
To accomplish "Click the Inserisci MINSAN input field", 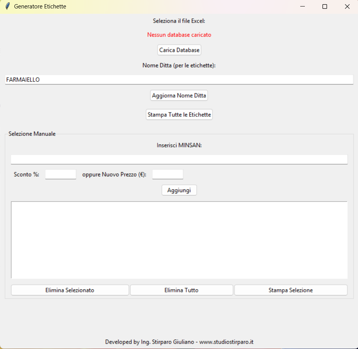I will click(x=179, y=160).
